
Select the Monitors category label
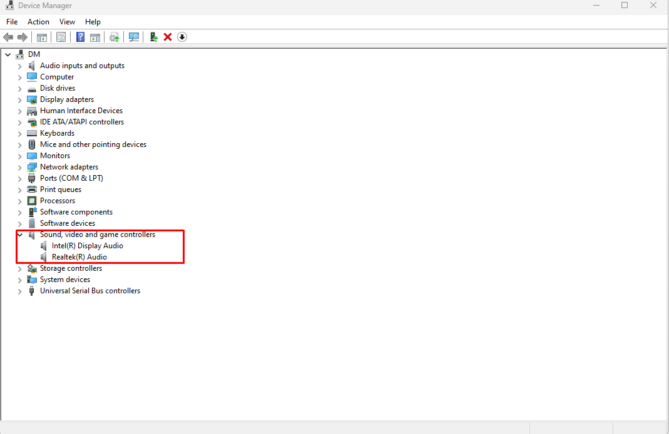55,156
